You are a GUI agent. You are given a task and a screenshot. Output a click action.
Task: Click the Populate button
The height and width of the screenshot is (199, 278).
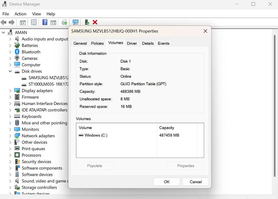pos(94,166)
